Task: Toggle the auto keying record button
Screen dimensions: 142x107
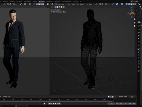Action: click(44, 103)
